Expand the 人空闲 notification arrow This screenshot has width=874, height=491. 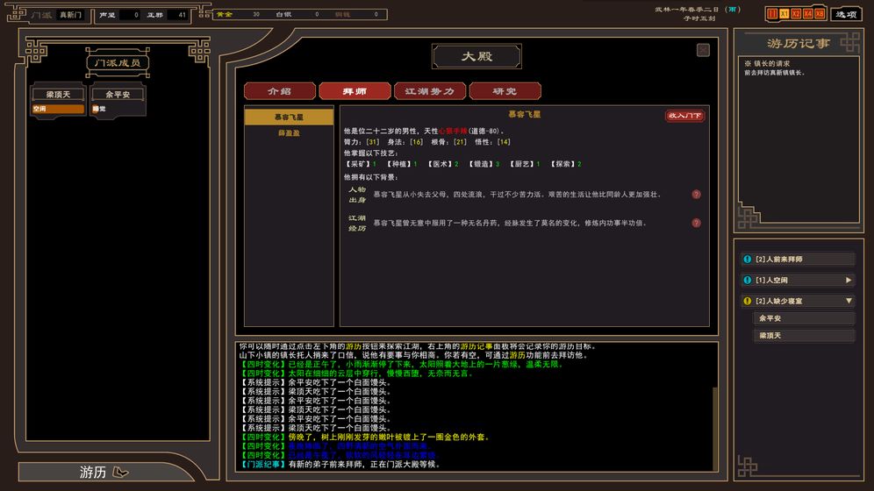(848, 280)
